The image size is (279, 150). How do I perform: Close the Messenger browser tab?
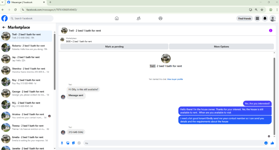pyautogui.click(x=44, y=2)
